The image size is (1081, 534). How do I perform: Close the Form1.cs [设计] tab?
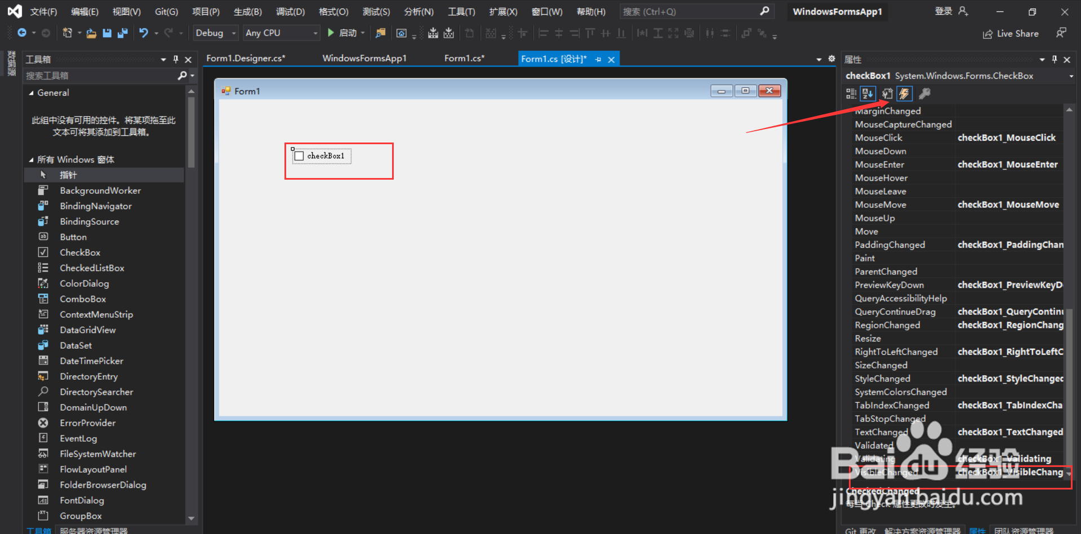[611, 59]
